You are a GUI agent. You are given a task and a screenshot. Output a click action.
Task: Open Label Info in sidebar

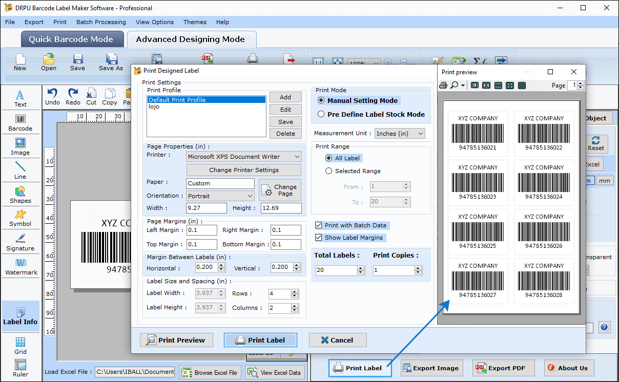[20, 316]
